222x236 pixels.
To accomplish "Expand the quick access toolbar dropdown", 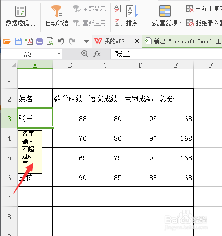I will pyautogui.click(x=86, y=41).
